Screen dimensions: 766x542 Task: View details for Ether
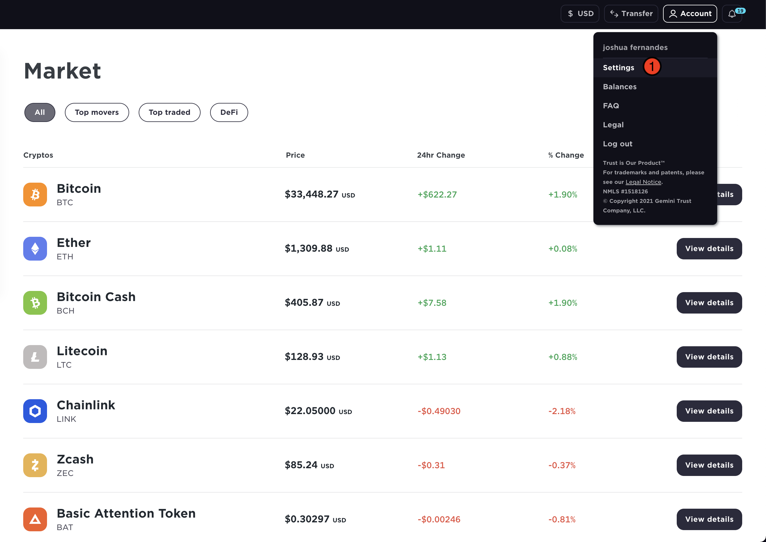(x=709, y=249)
